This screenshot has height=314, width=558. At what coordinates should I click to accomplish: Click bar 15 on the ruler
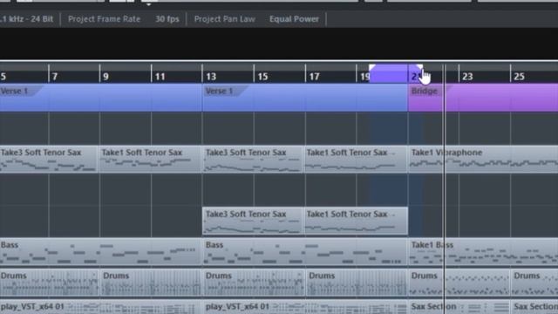click(x=262, y=77)
